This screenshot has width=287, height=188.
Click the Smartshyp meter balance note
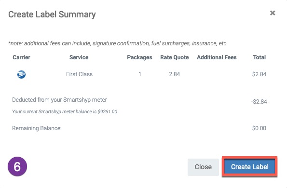point(65,112)
